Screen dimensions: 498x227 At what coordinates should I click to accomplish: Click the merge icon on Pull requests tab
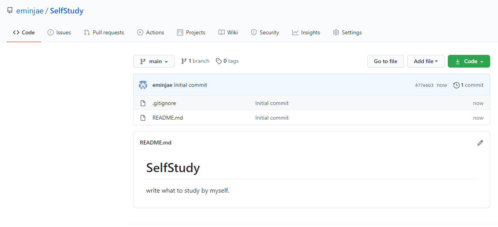point(87,32)
